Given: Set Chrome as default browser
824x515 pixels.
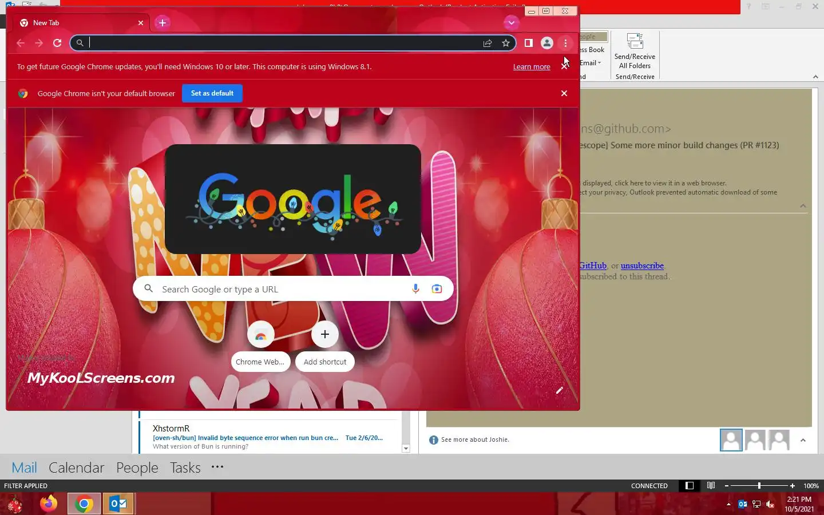Looking at the screenshot, I should pyautogui.click(x=212, y=93).
